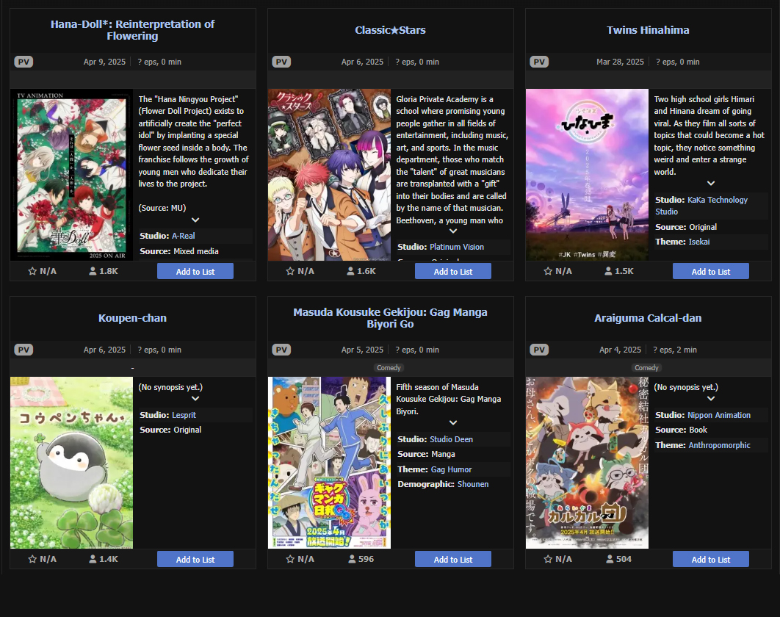Click the Comedy genre tag on Gag Manga Biyori

pyautogui.click(x=389, y=368)
